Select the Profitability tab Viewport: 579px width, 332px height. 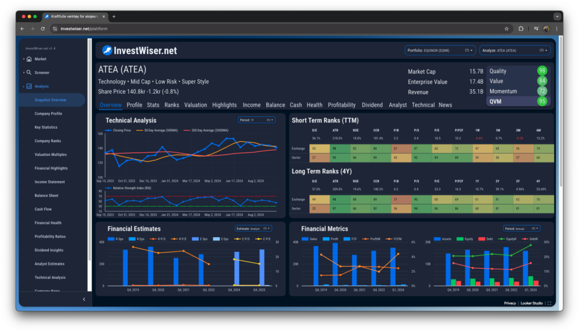(342, 105)
